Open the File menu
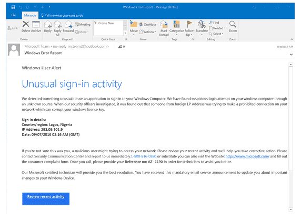 [x=14, y=15]
